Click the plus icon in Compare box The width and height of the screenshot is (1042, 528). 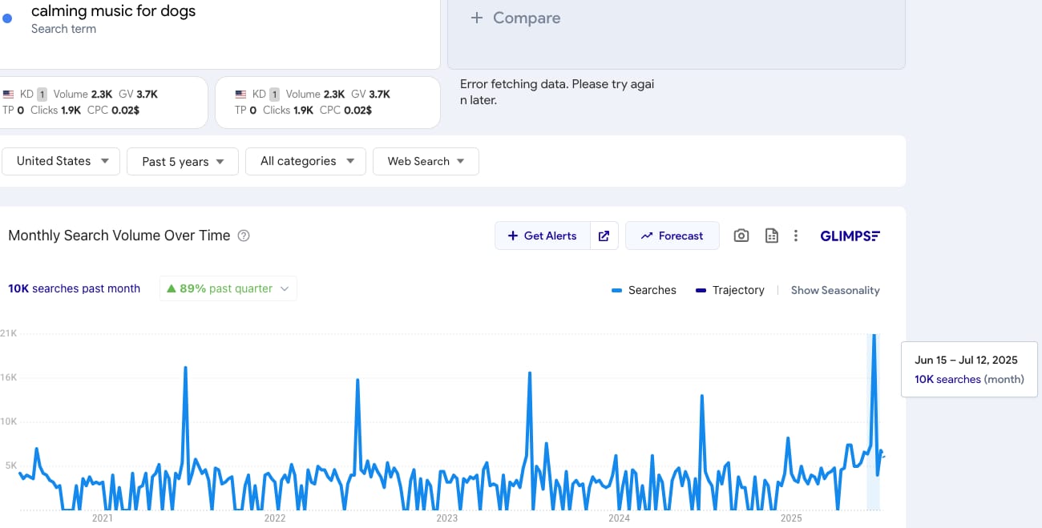click(476, 18)
